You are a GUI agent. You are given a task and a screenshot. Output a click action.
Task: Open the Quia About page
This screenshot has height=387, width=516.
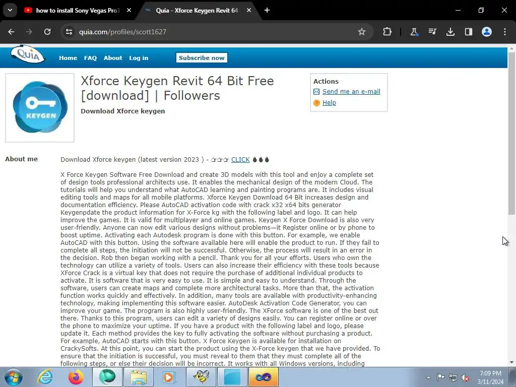click(x=113, y=58)
